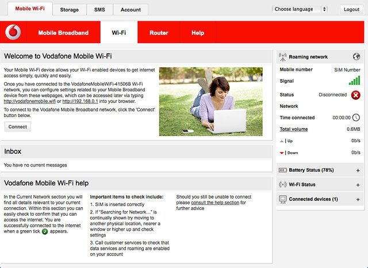
Task: Click the red disconnected status icon
Action: click(x=355, y=95)
